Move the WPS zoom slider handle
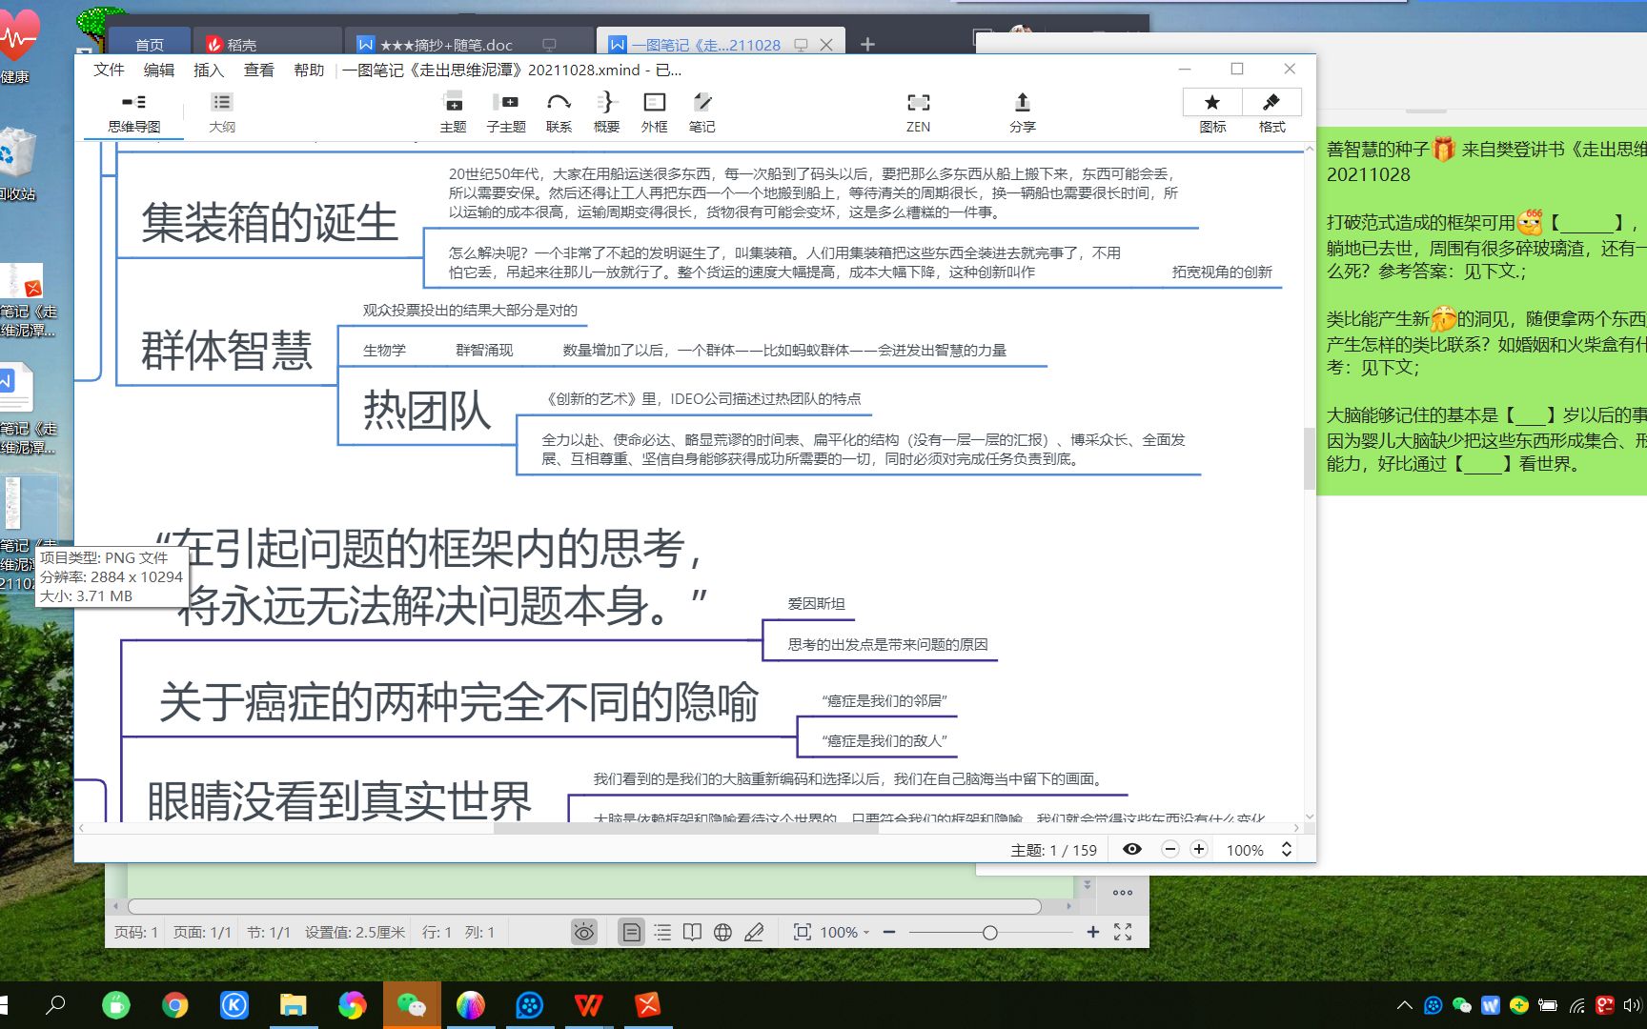The height and width of the screenshot is (1029, 1647). (x=990, y=933)
